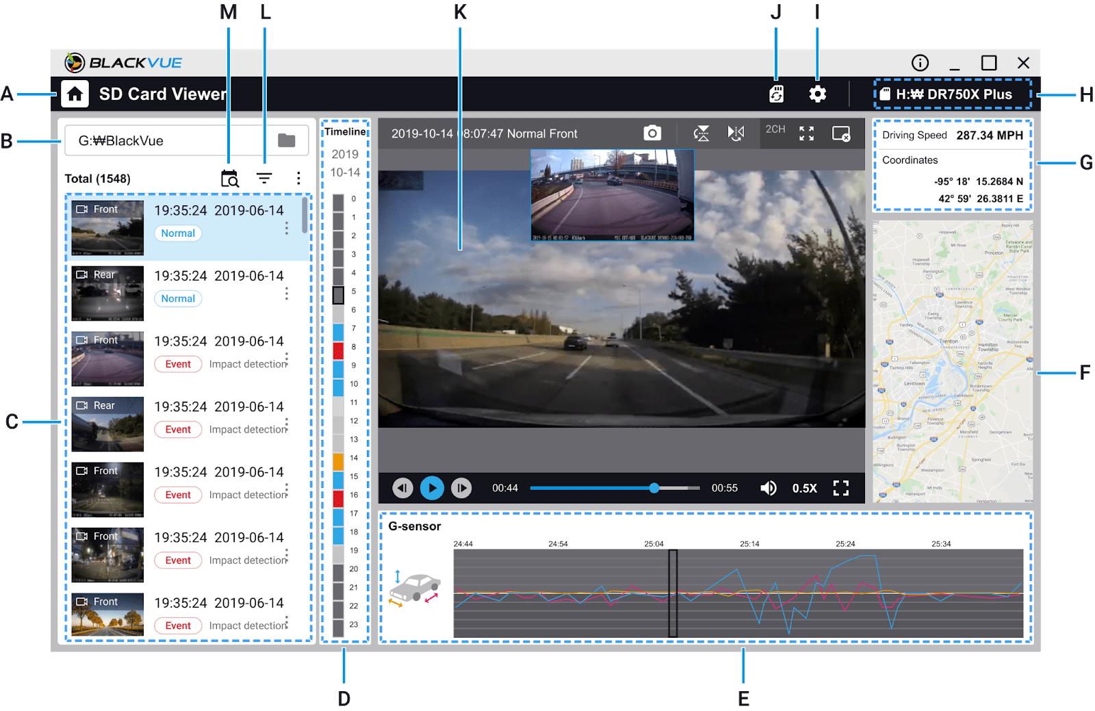The width and height of the screenshot is (1095, 711).
Task: Select the orange hour 14 timeline block
Action: [x=338, y=461]
